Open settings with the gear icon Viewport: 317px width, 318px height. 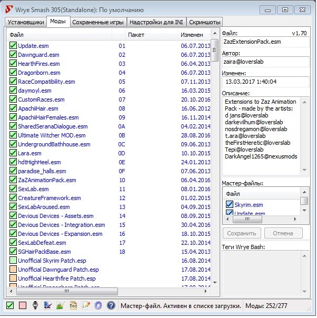tap(98, 305)
